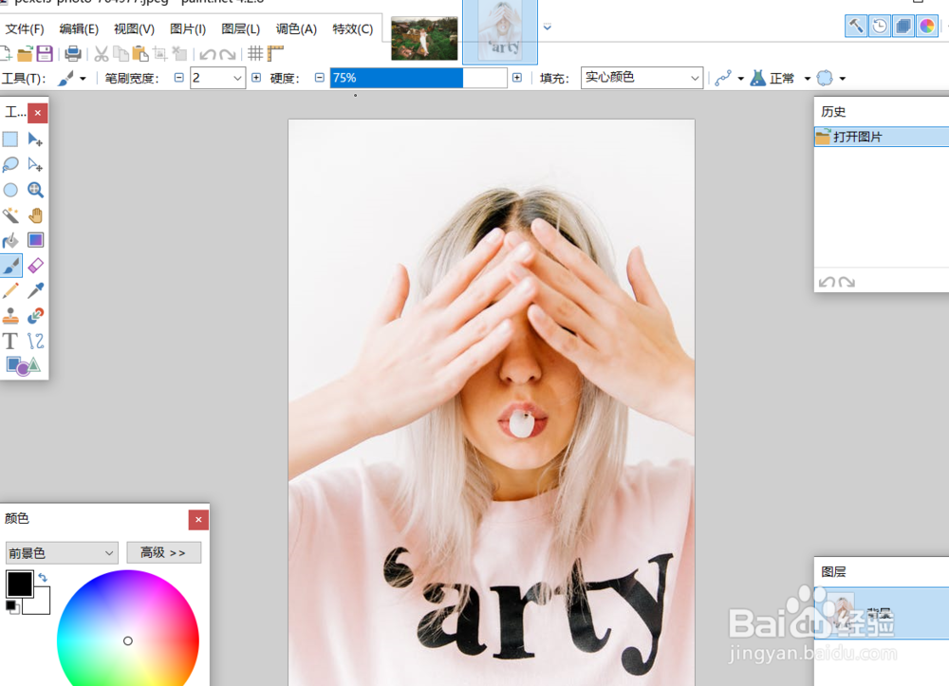Select the Recolor tool
The width and height of the screenshot is (949, 686).
click(x=35, y=316)
